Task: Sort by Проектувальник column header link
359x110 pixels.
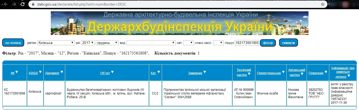Action: coord(269,73)
